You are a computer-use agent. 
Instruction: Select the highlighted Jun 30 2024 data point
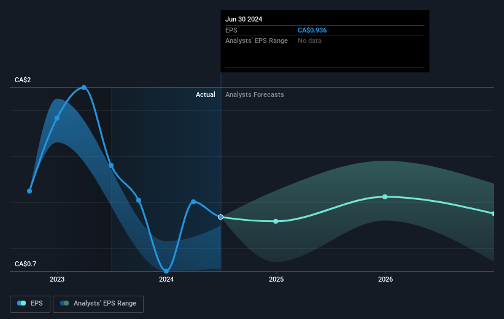pos(220,217)
